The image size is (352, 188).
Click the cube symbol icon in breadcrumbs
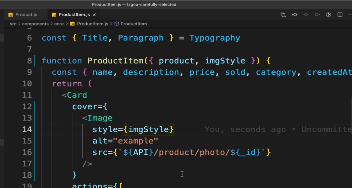(116, 24)
